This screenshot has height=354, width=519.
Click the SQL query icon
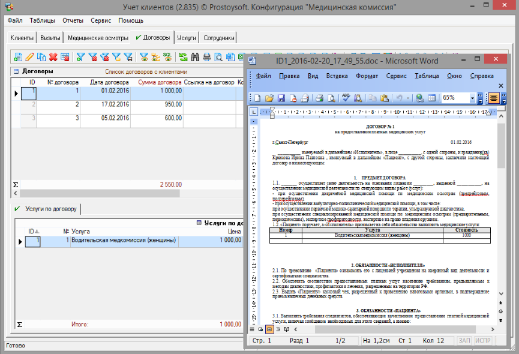click(x=167, y=58)
